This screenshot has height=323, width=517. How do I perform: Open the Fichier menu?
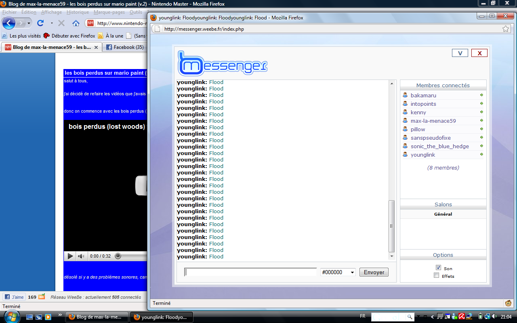pyautogui.click(x=10, y=12)
